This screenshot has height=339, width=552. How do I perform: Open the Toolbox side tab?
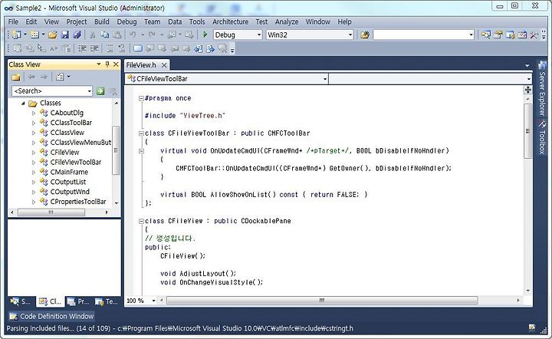pos(542,137)
